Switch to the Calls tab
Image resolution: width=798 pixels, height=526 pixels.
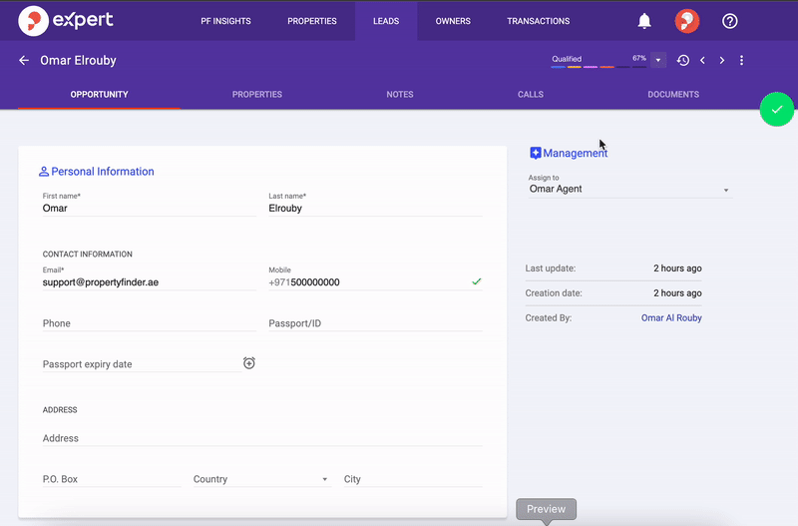(x=531, y=94)
